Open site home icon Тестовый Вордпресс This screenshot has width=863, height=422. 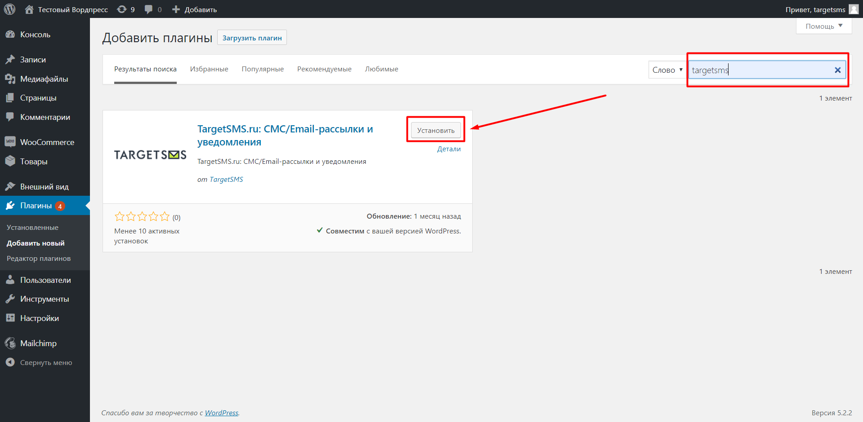click(29, 9)
